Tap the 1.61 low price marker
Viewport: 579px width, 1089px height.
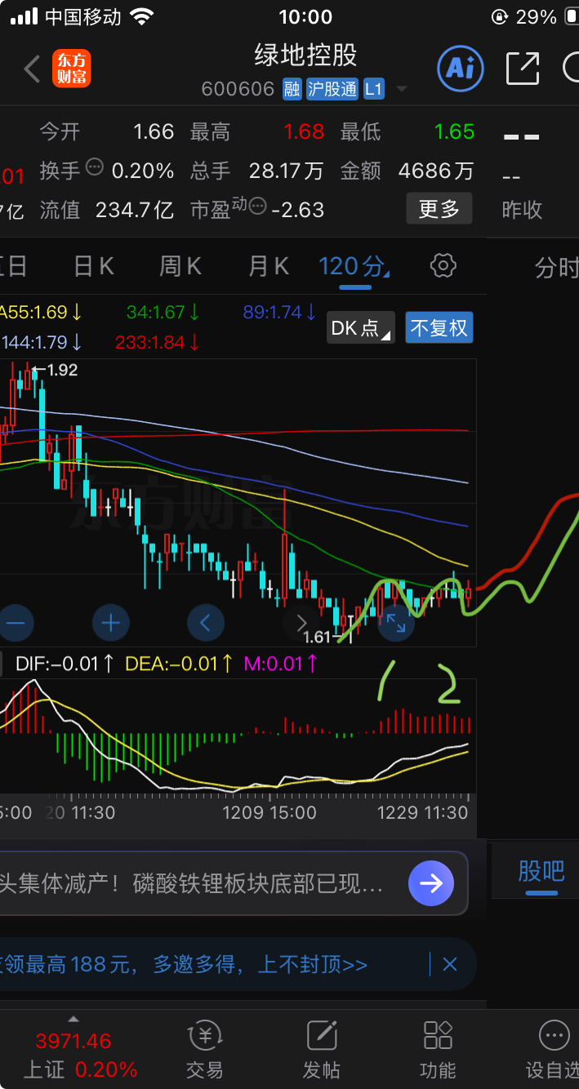click(x=317, y=638)
